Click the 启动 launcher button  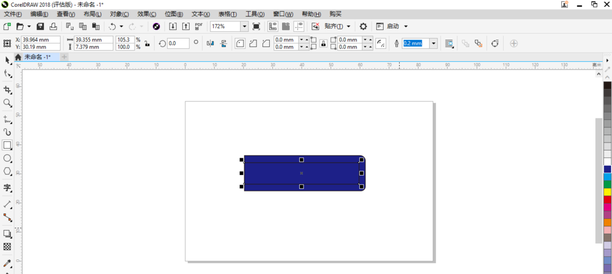392,26
